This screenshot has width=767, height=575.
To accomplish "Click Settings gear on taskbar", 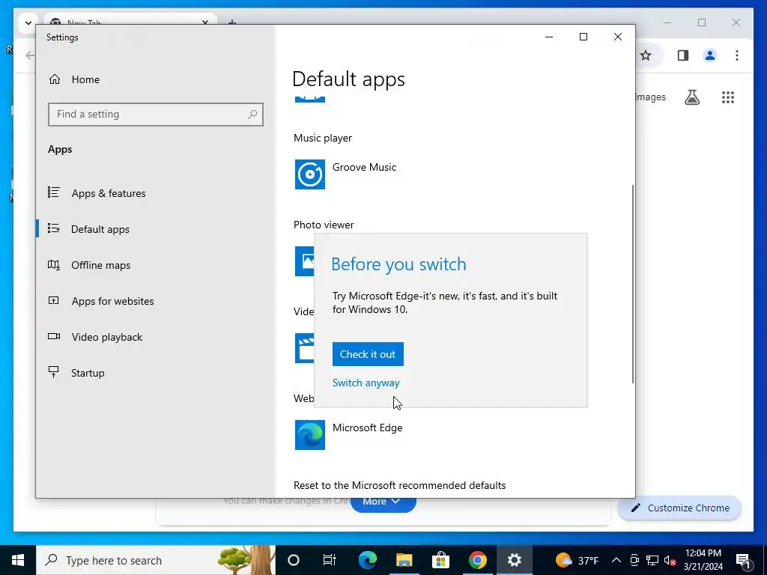I will tap(514, 560).
